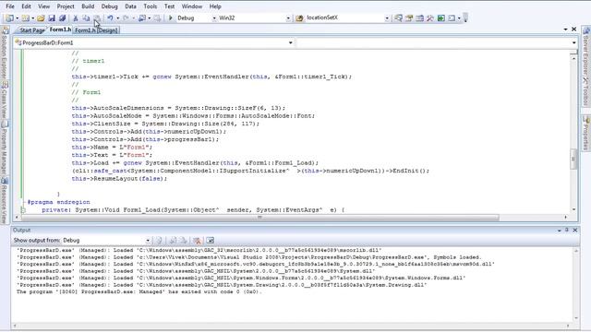Click the Find in Files icon beside locationSetX
591x332 pixels.
[x=299, y=18]
